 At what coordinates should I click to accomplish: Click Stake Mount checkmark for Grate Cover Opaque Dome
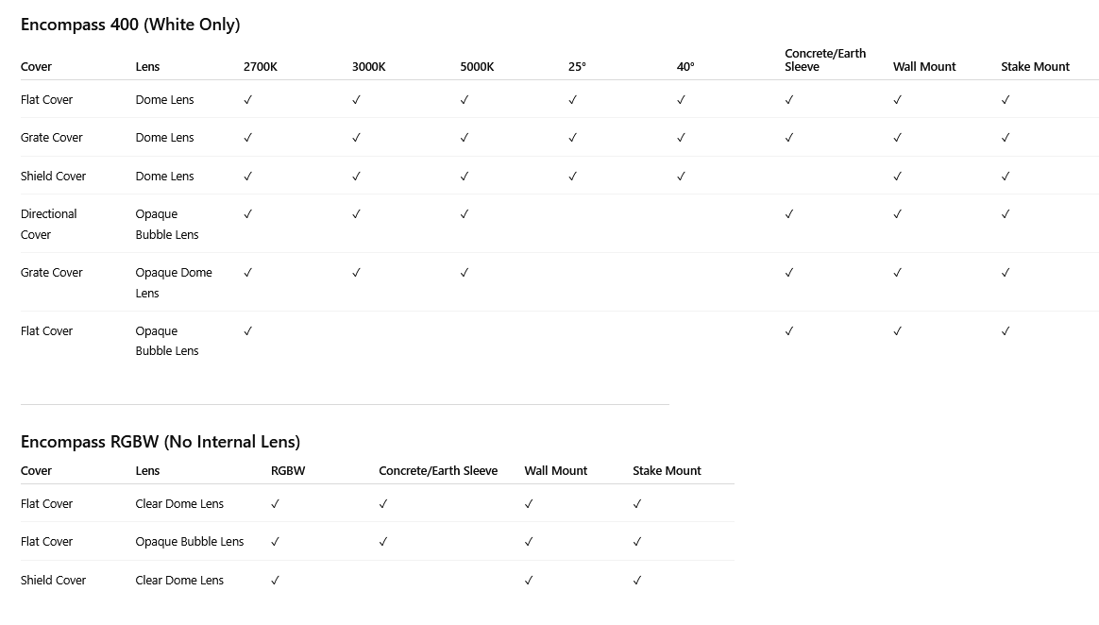click(1006, 273)
